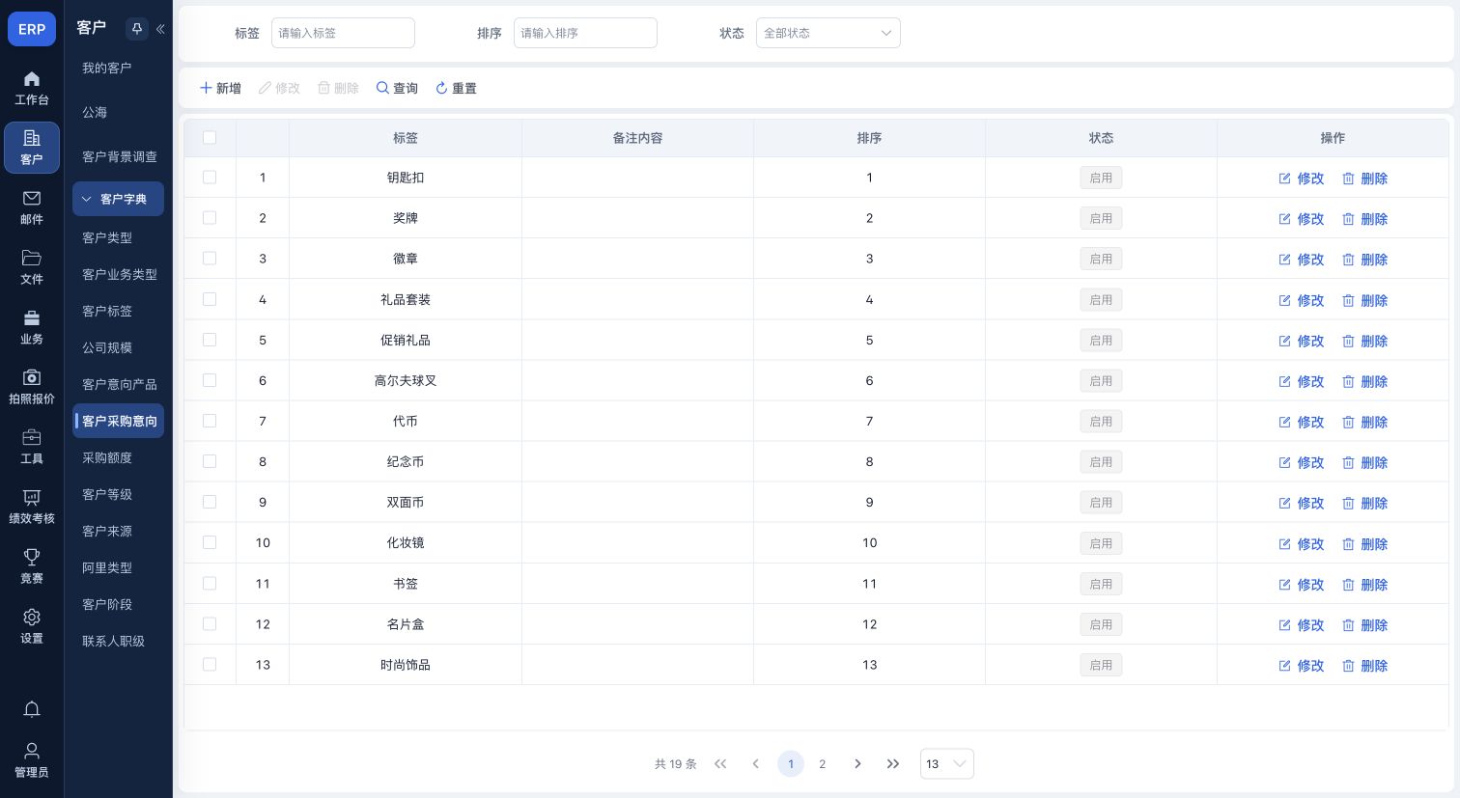This screenshot has width=1460, height=798.
Task: Collapse the 客户字典 menu group
Action: pyautogui.click(x=118, y=199)
